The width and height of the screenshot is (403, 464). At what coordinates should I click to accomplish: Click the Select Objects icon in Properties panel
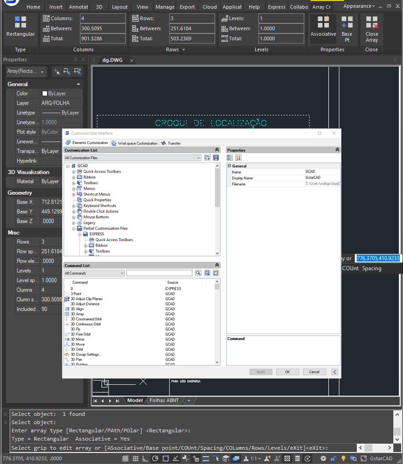point(67,71)
